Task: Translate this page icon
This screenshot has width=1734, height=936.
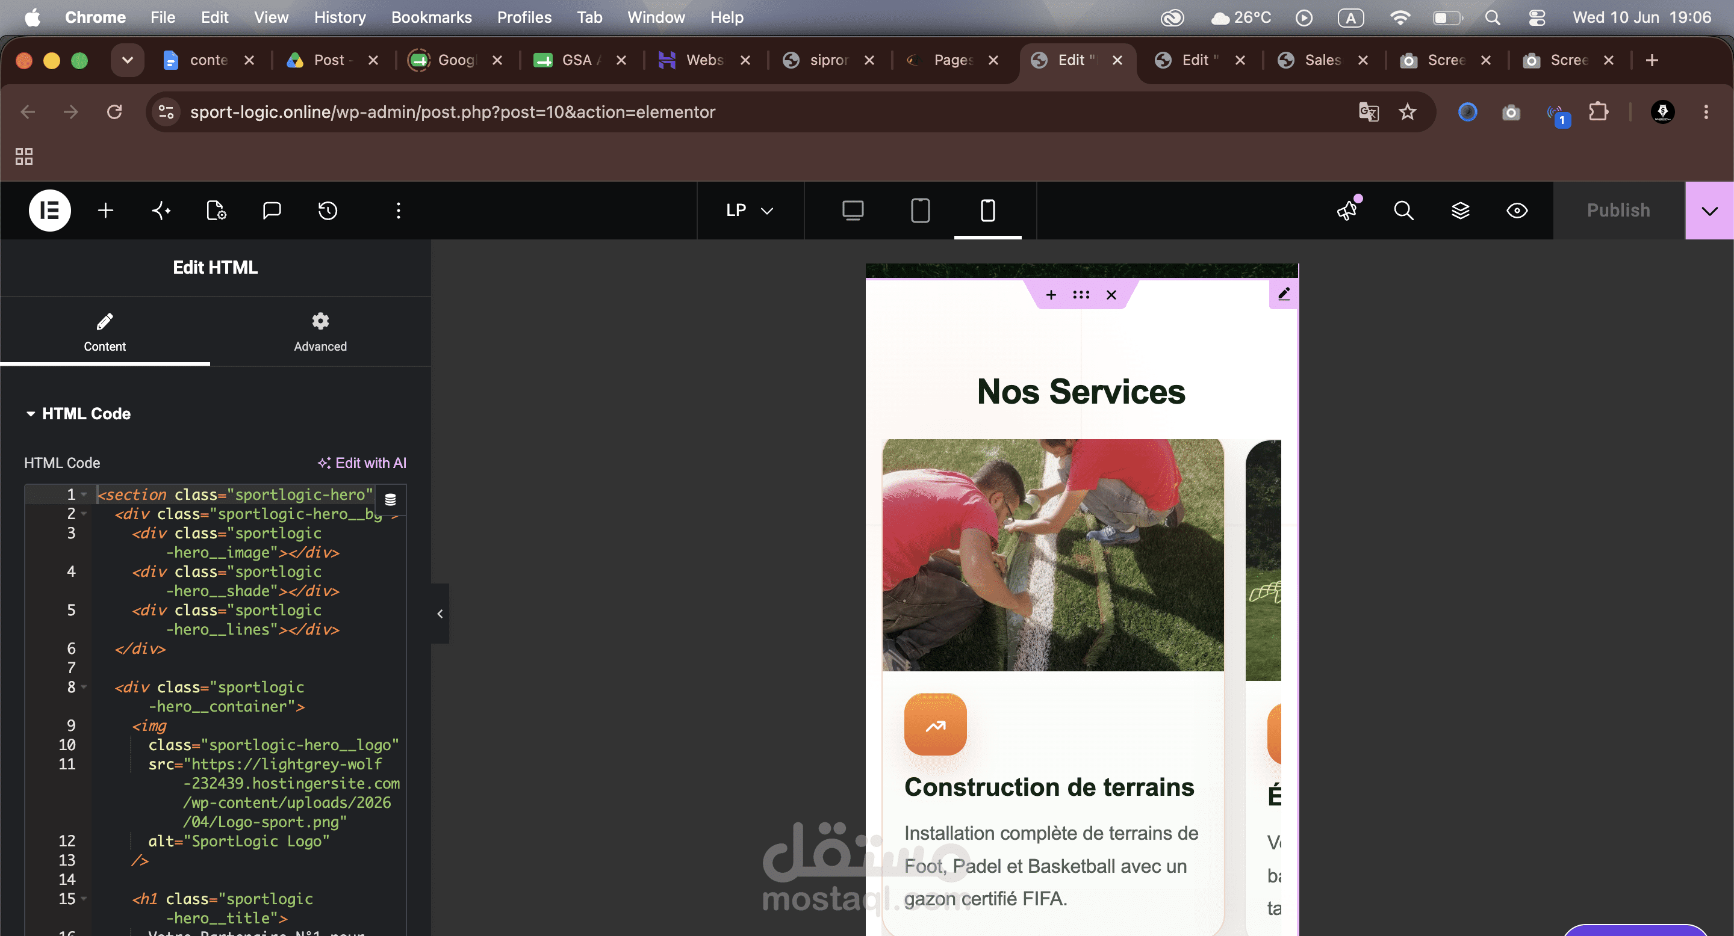Action: (1369, 112)
